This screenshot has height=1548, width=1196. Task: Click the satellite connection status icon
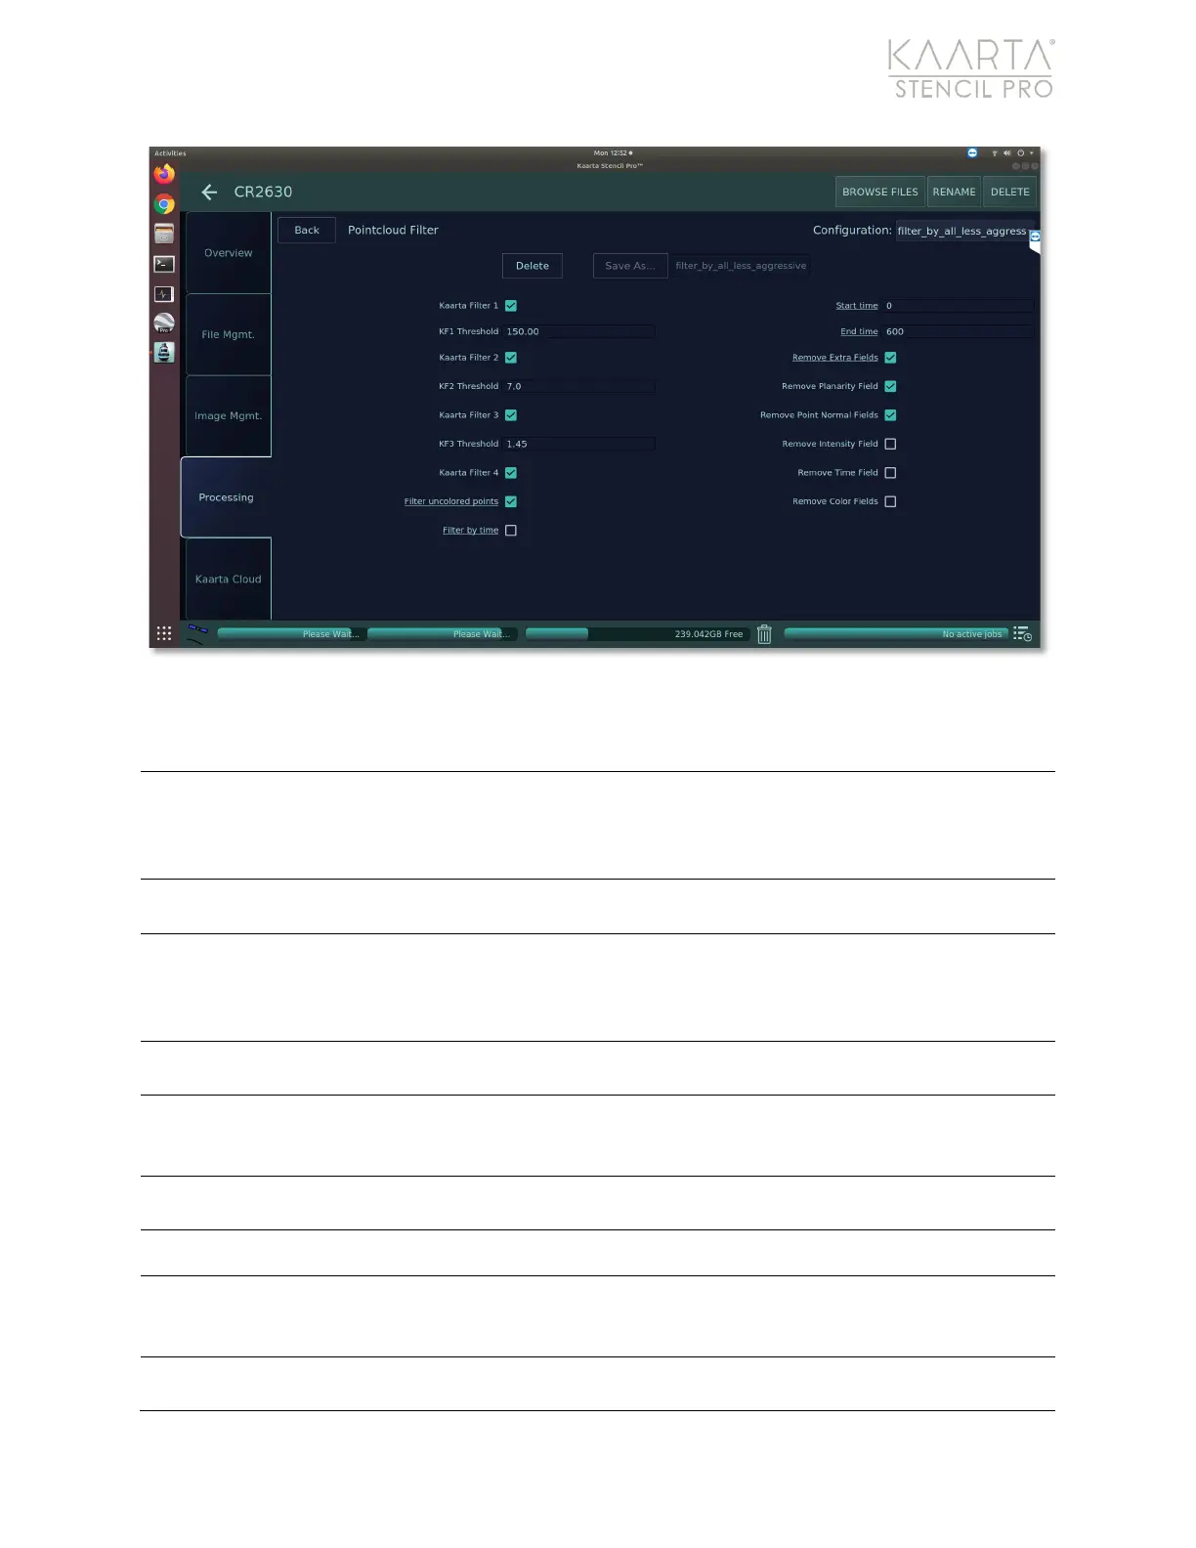click(197, 633)
